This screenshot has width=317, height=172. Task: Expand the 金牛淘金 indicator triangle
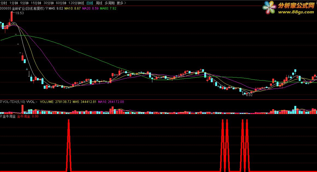(1, 116)
